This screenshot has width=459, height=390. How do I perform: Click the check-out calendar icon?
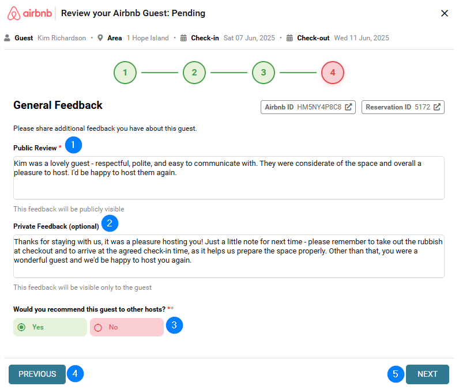pyautogui.click(x=290, y=38)
